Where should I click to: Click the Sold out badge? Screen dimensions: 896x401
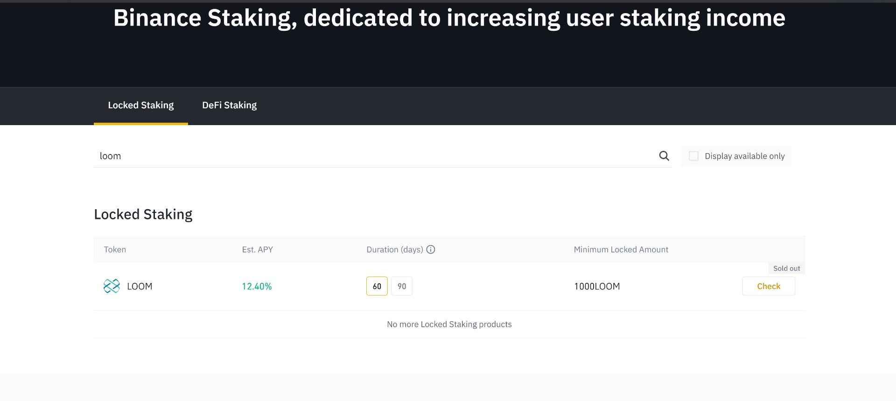(786, 268)
